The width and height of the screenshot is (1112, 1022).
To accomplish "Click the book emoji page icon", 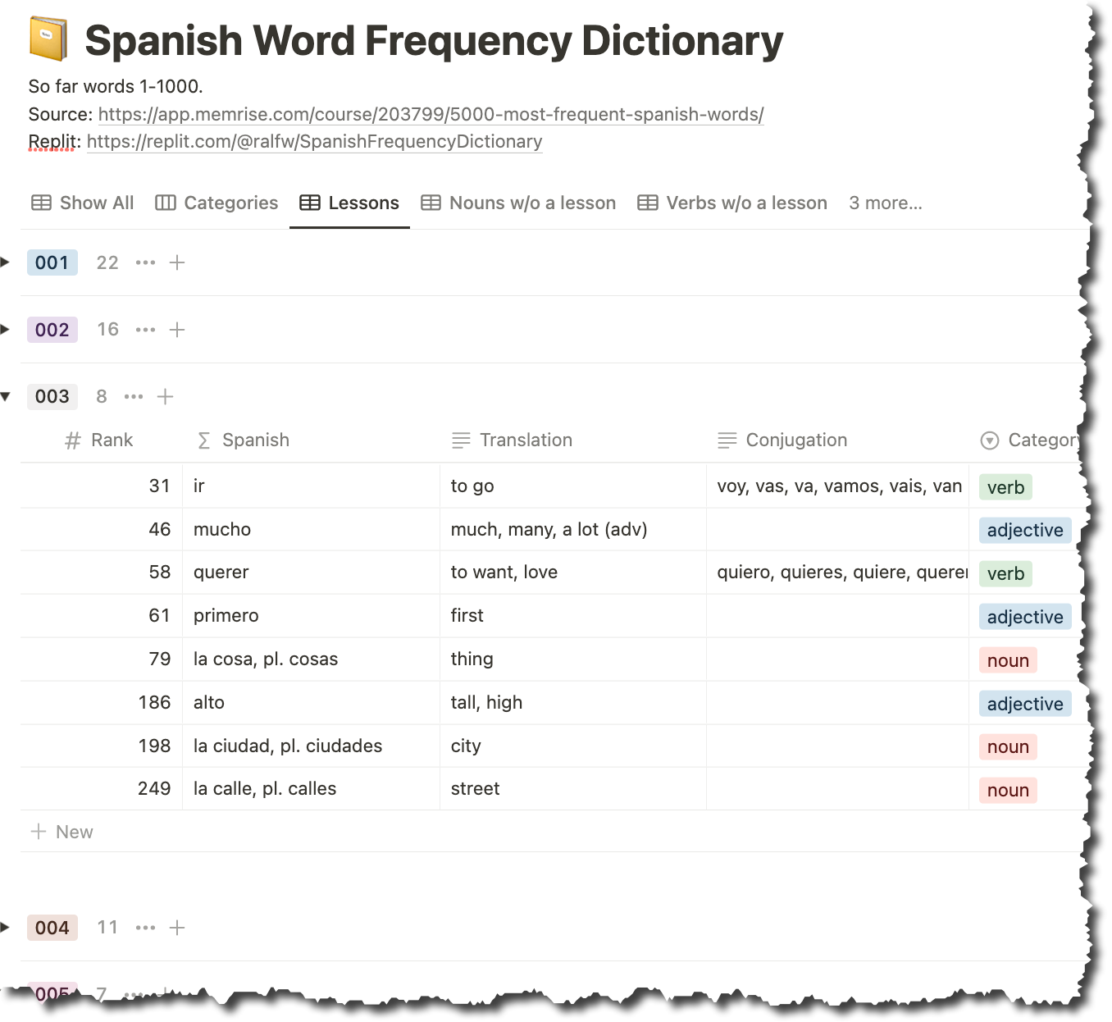I will point(49,38).
